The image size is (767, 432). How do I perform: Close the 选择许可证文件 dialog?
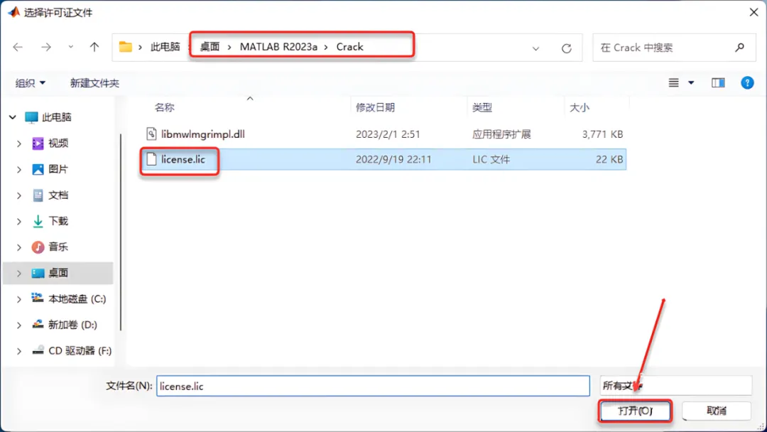point(754,12)
